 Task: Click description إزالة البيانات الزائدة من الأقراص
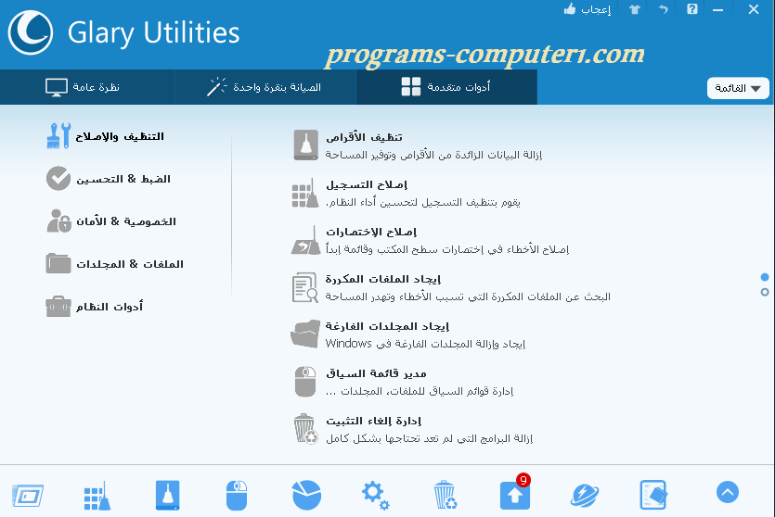tap(433, 155)
